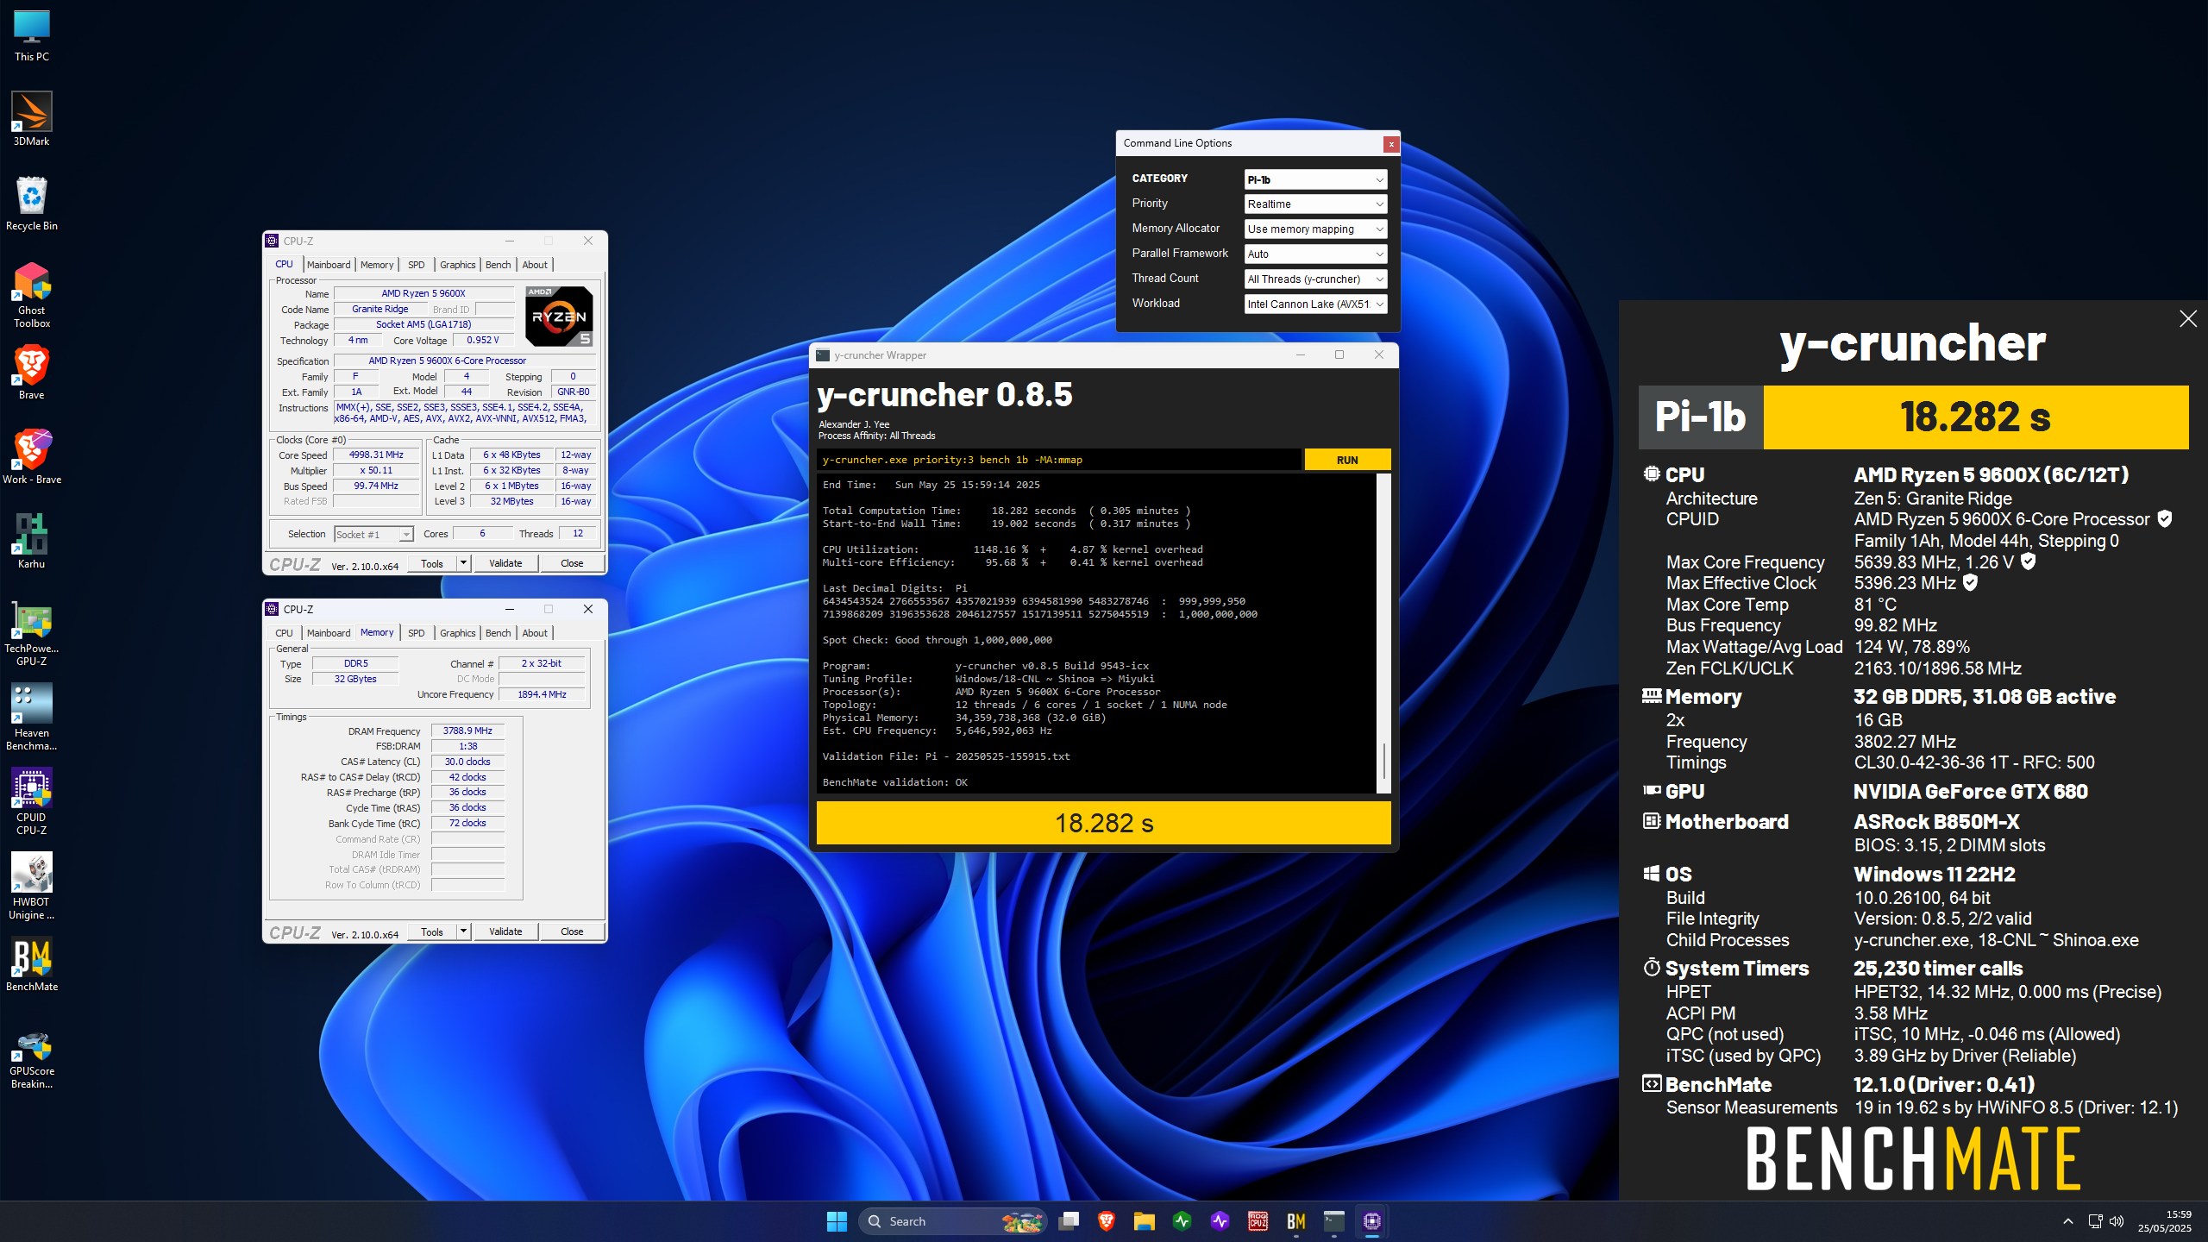Open the volume tray icon
The image size is (2208, 1242).
click(x=2117, y=1221)
